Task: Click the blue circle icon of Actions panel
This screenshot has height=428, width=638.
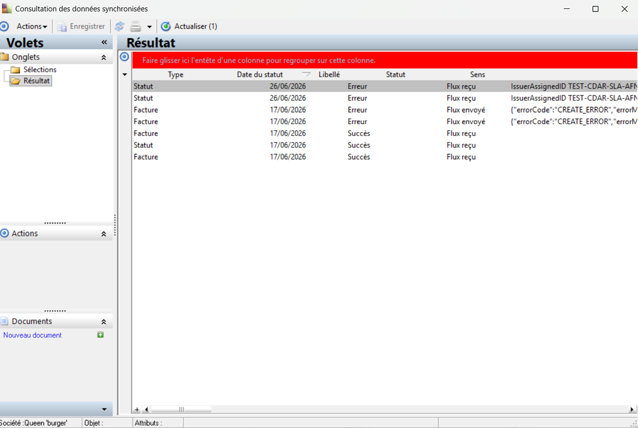Action: click(5, 233)
